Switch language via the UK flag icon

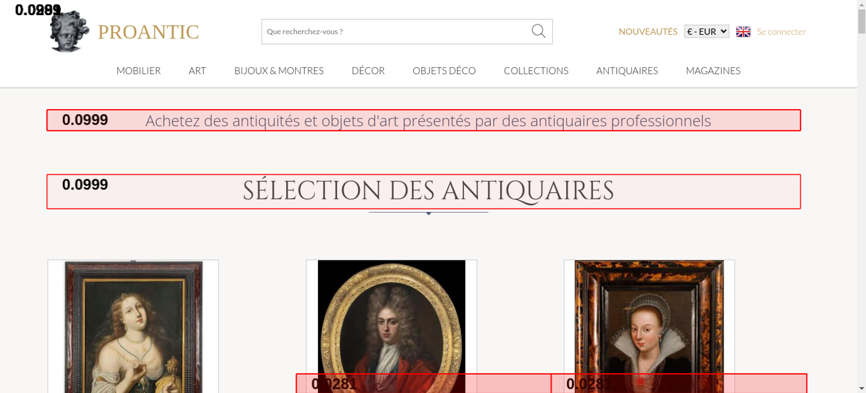click(743, 32)
